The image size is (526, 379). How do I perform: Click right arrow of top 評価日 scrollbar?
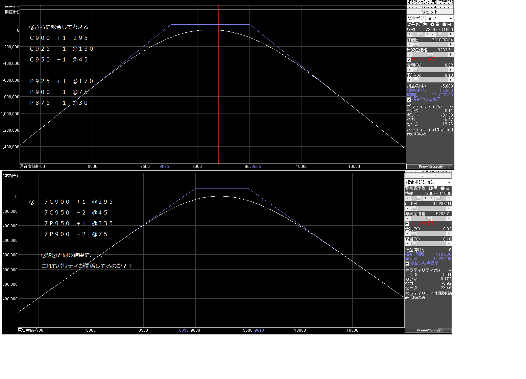click(451, 45)
